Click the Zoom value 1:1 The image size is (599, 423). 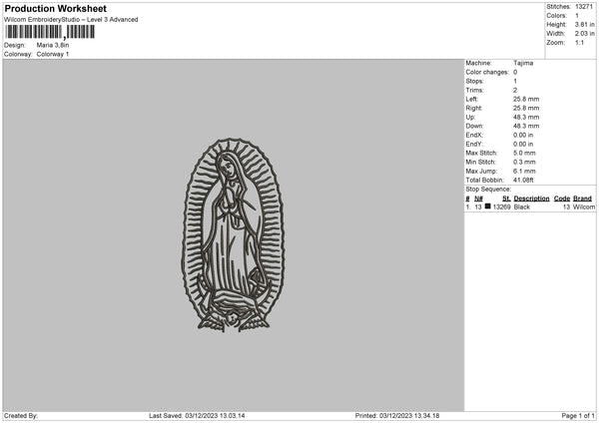point(579,42)
